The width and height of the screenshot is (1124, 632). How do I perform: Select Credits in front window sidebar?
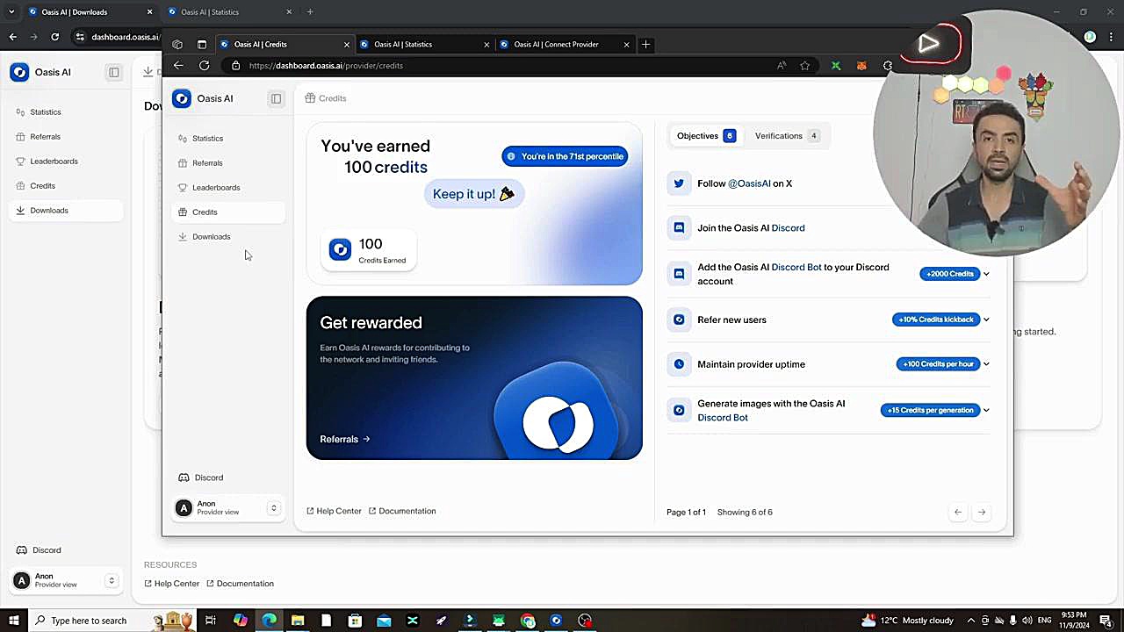click(x=227, y=212)
